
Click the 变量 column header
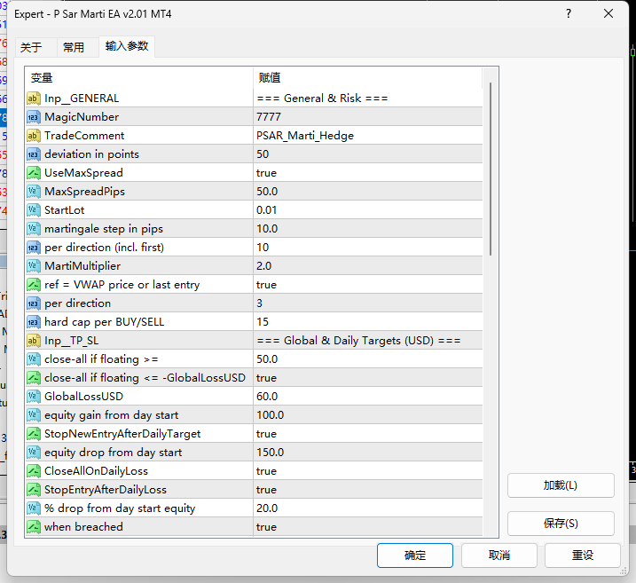(139, 77)
